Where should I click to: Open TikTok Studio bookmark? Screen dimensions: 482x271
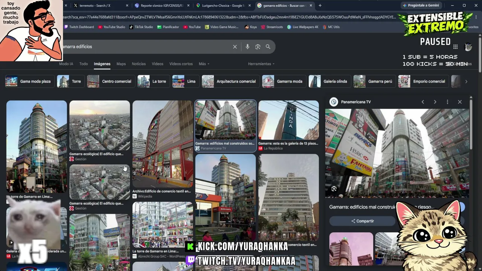tap(141, 27)
